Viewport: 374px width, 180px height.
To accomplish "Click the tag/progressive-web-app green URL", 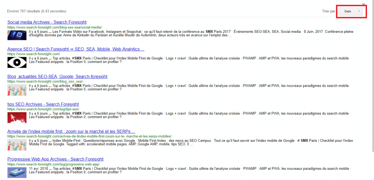I will click(x=53, y=164).
